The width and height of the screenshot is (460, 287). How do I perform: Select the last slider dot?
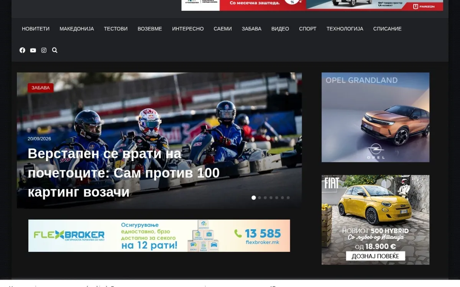(288, 198)
